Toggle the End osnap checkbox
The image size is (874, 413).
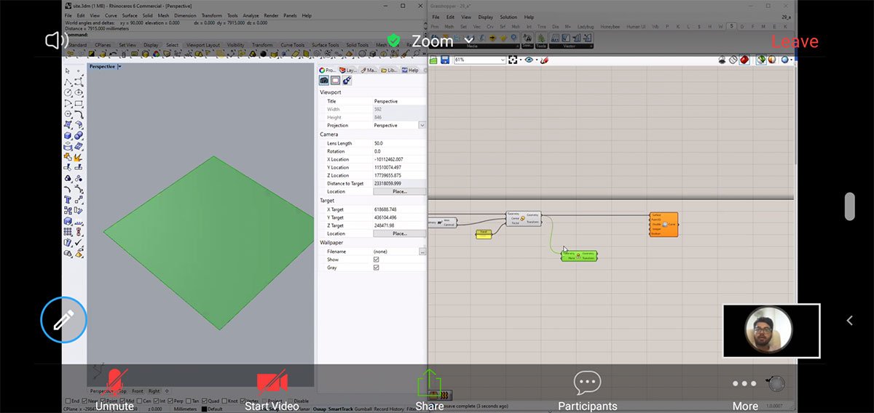67,401
